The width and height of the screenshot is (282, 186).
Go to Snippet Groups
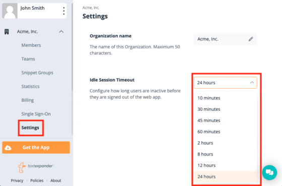point(37,73)
